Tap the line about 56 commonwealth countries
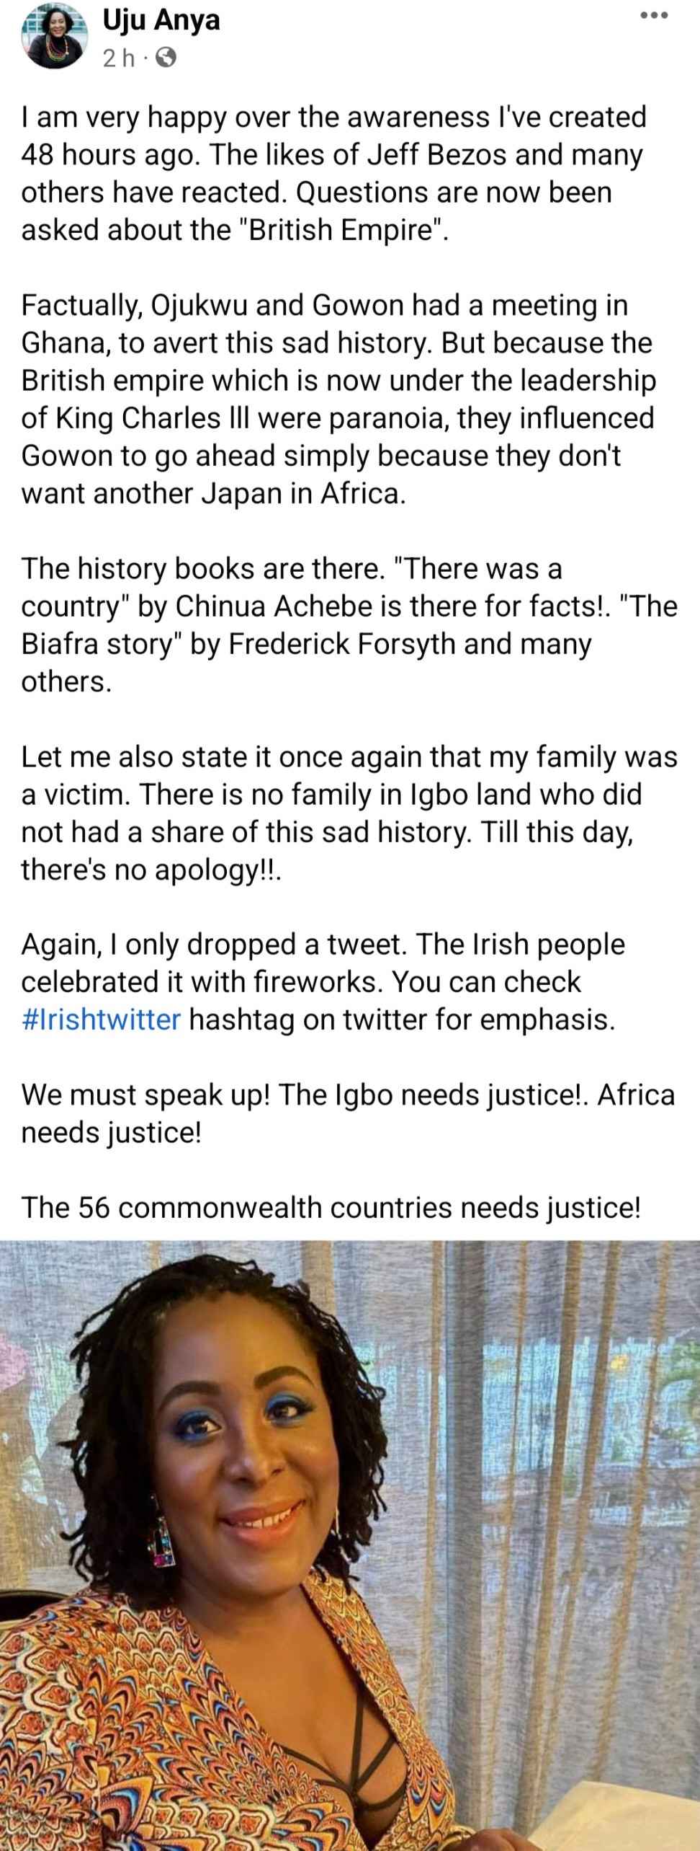Screen dimensions: 700x1851 (x=331, y=1207)
